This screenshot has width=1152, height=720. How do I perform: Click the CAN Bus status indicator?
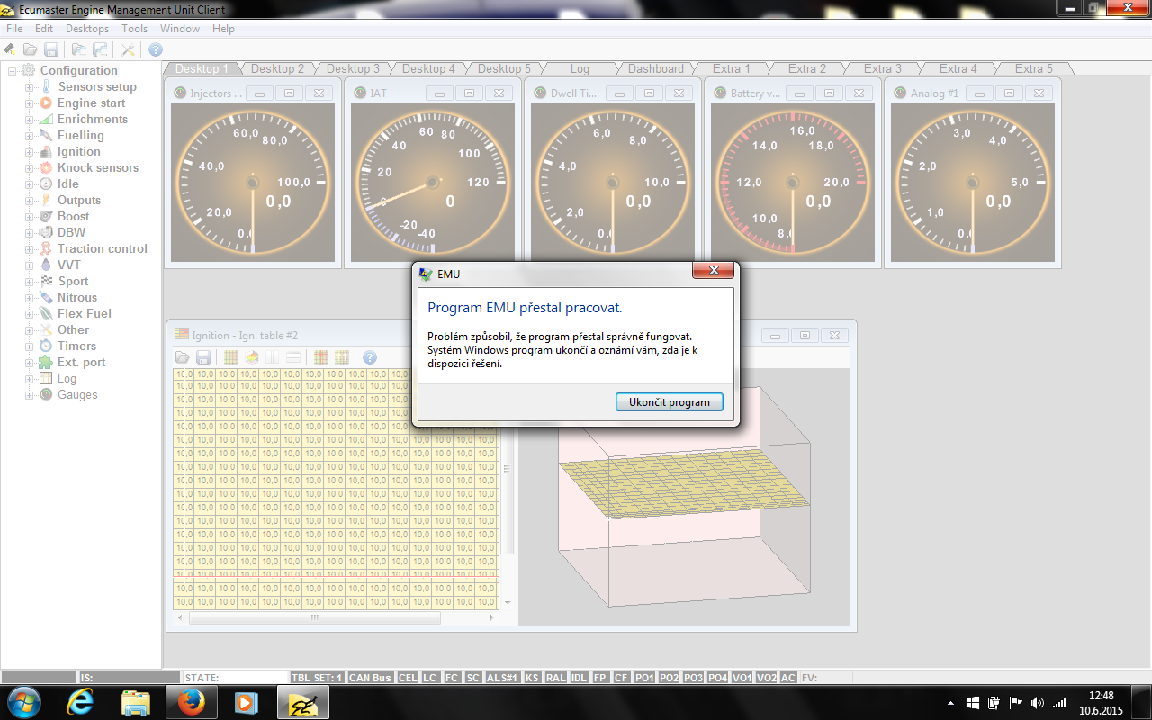point(370,678)
